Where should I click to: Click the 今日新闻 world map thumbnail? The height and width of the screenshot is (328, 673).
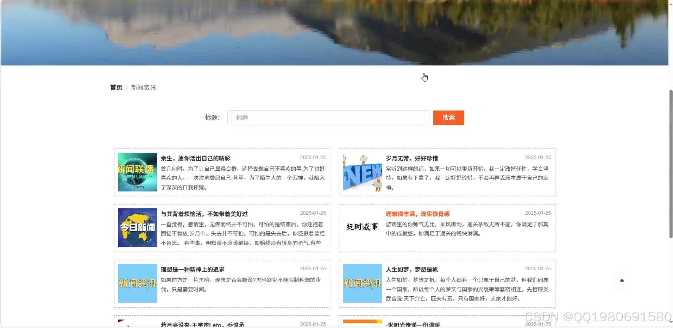(137, 228)
